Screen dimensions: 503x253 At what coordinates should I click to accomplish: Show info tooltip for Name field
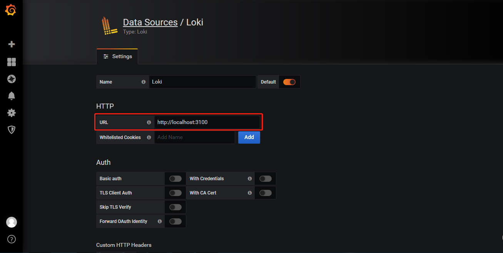[144, 82]
